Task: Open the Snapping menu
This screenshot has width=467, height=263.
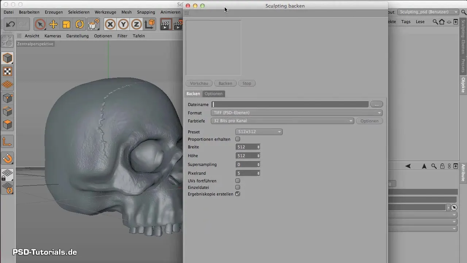Action: click(146, 12)
